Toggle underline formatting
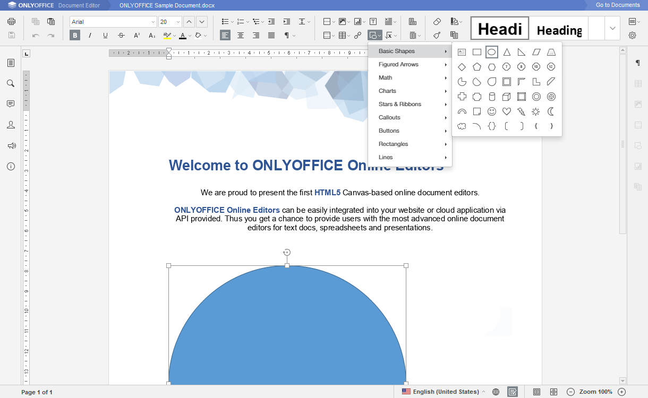648x398 pixels. (106, 36)
